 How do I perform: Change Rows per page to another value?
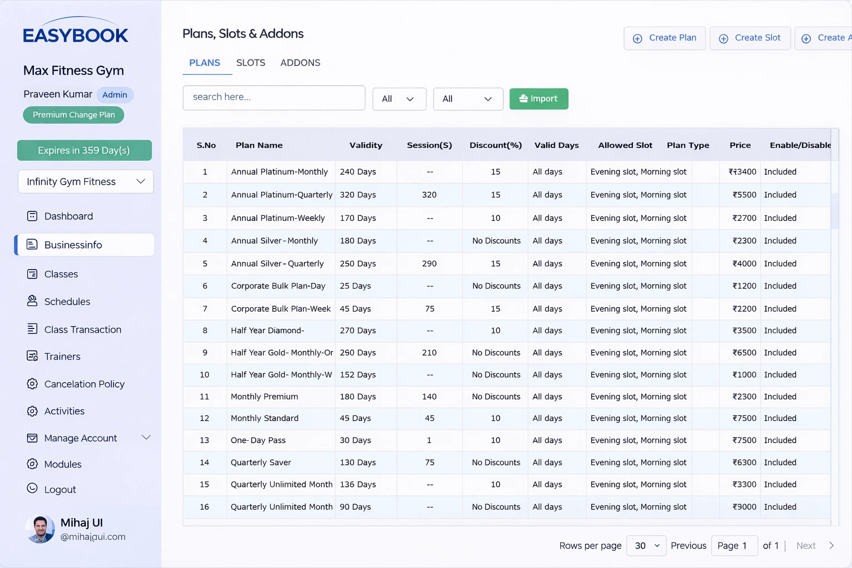tap(646, 545)
